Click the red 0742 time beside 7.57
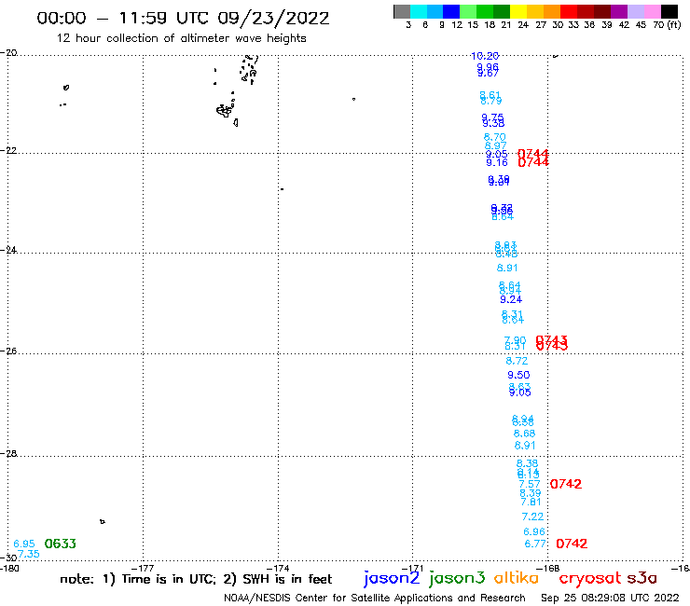The width and height of the screenshot is (690, 606). click(x=566, y=484)
